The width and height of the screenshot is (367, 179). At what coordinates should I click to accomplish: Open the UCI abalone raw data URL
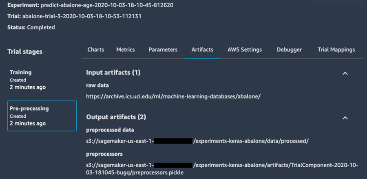point(173,96)
